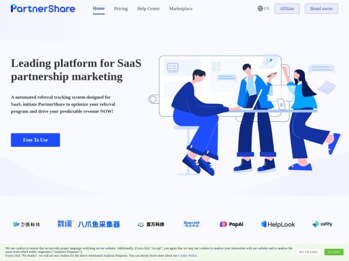Click the 卫瓴科技 logo

26,224
